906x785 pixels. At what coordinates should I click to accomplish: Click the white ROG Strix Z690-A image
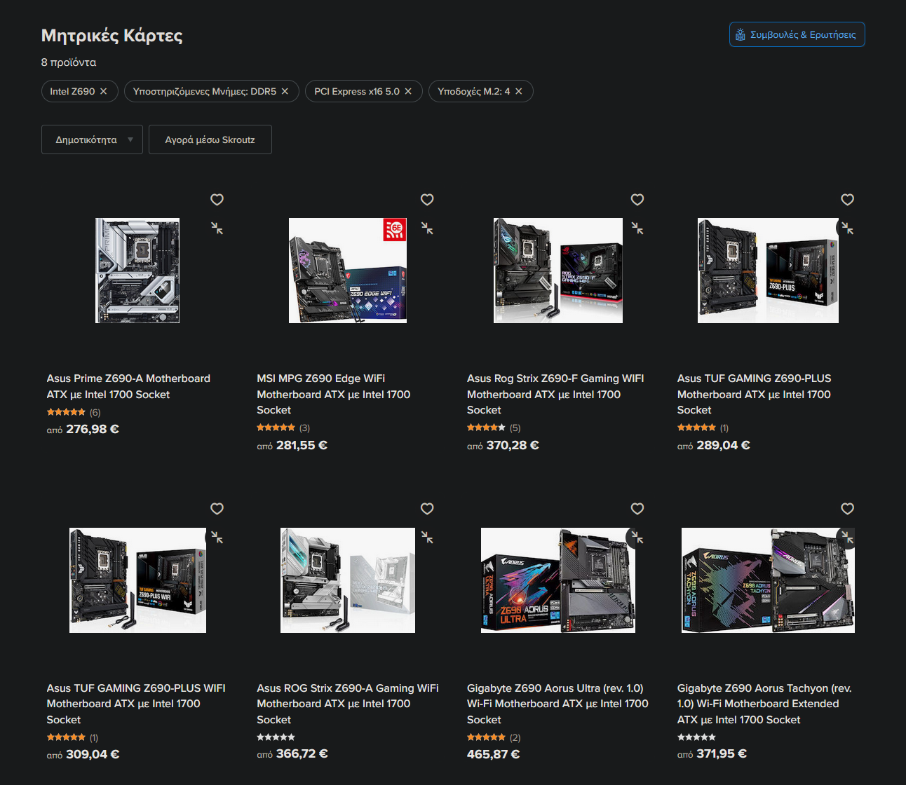coord(348,580)
